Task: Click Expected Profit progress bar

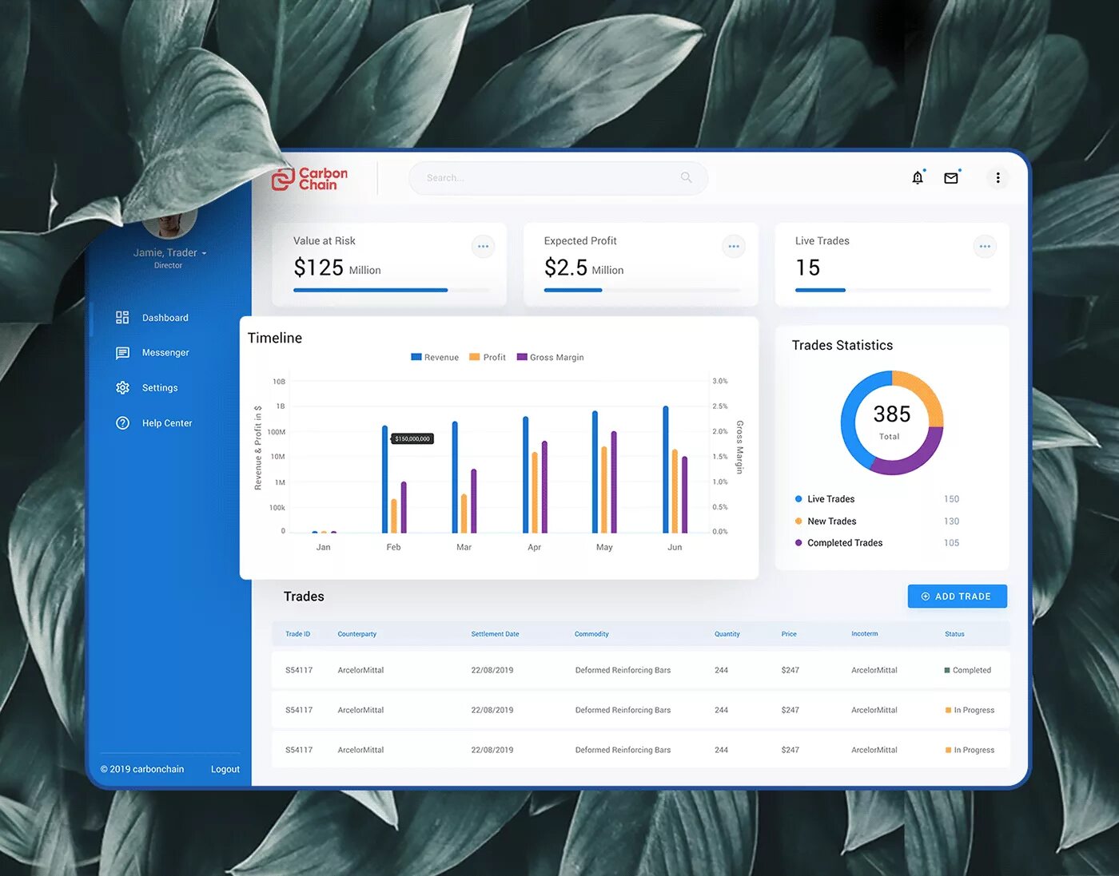Action: pyautogui.click(x=643, y=290)
